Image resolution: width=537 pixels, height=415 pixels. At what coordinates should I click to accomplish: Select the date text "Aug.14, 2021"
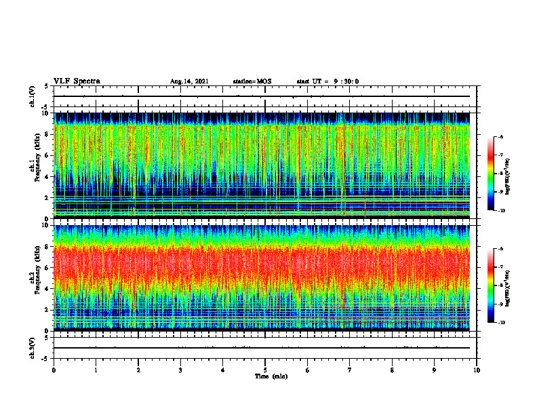189,81
